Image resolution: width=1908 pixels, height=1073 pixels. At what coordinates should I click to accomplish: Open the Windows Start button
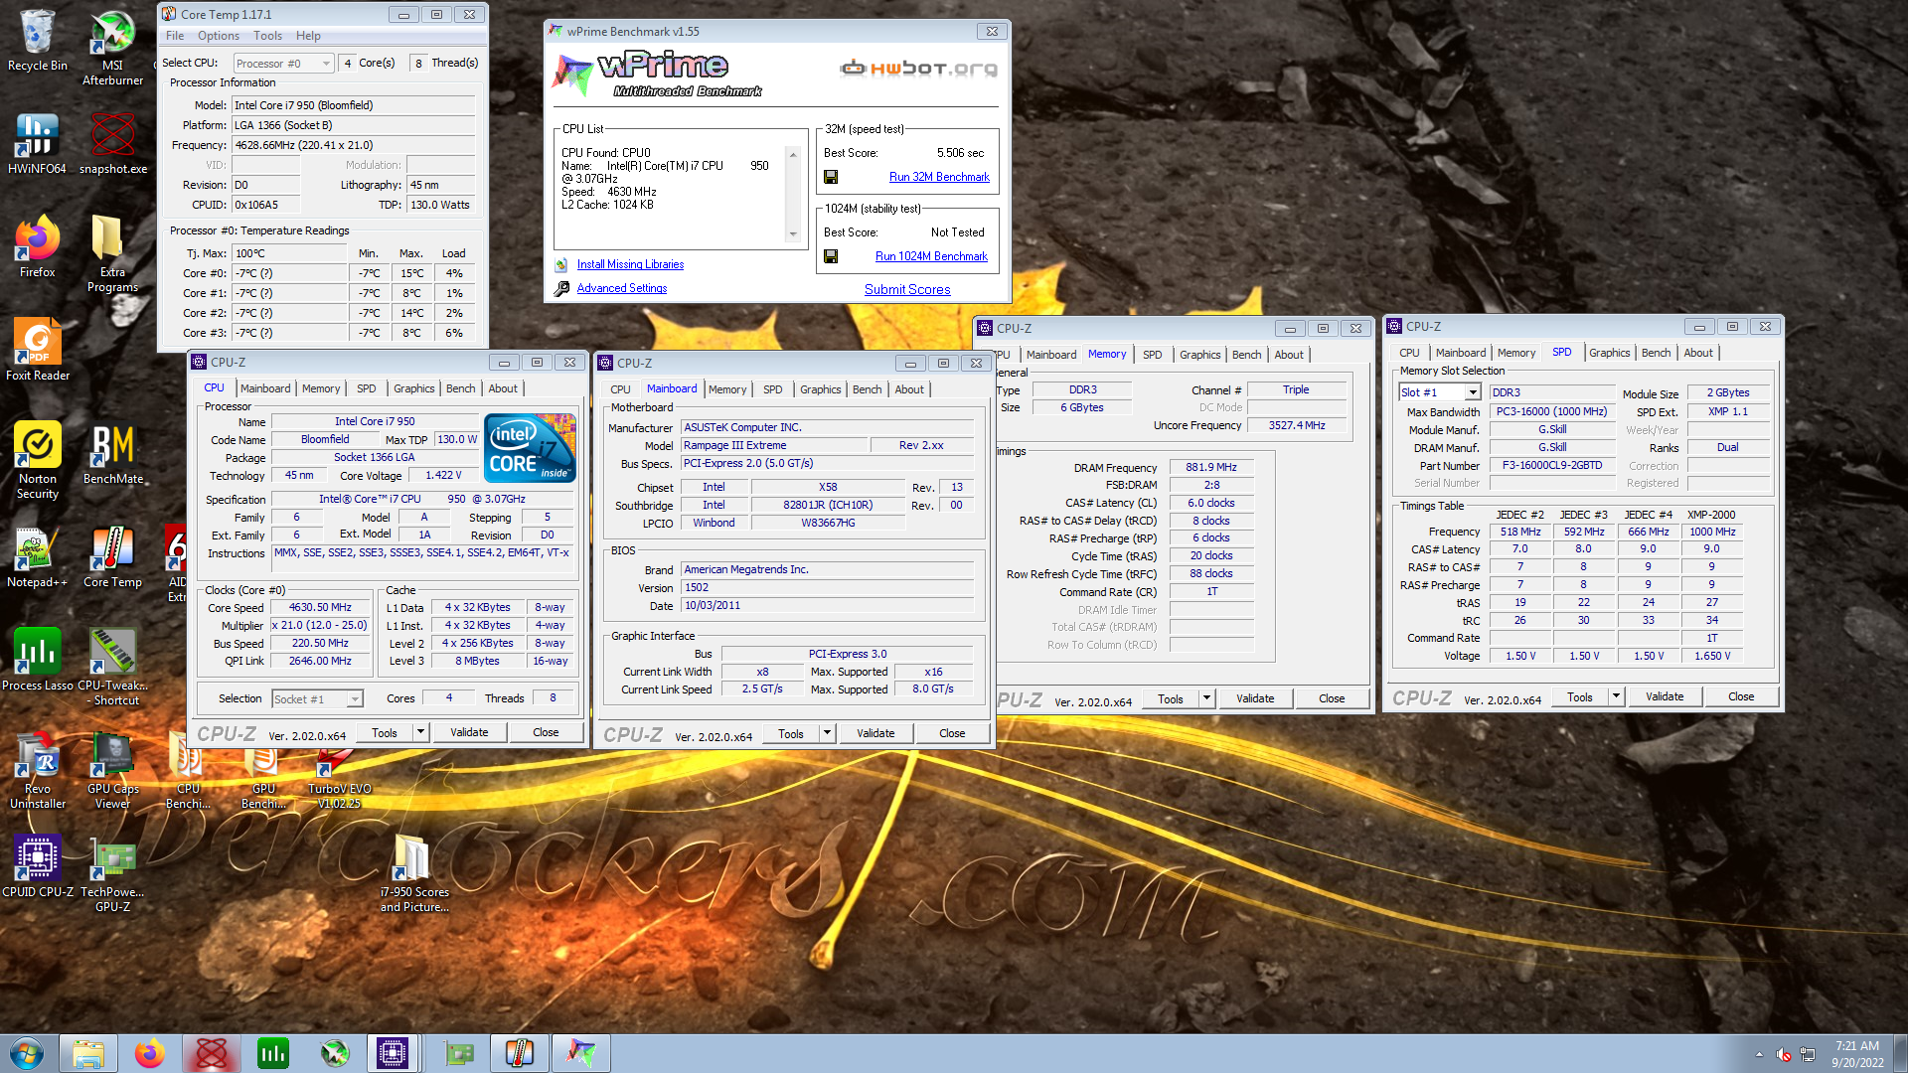(x=27, y=1053)
